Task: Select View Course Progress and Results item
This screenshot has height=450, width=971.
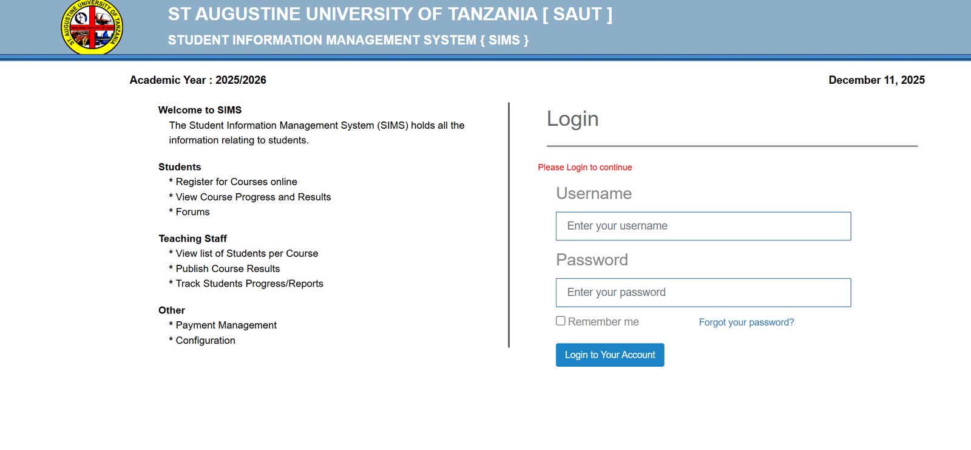Action: pos(253,197)
